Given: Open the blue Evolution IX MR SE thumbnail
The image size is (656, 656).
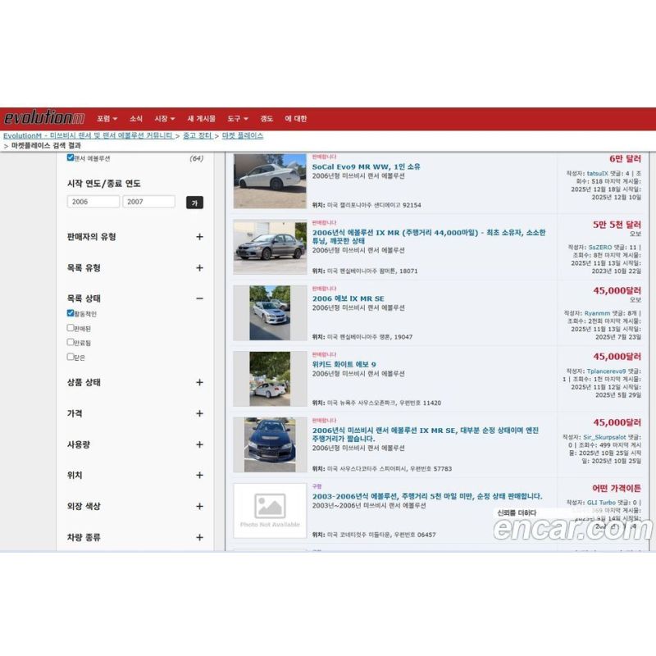Looking at the screenshot, I should [x=270, y=444].
